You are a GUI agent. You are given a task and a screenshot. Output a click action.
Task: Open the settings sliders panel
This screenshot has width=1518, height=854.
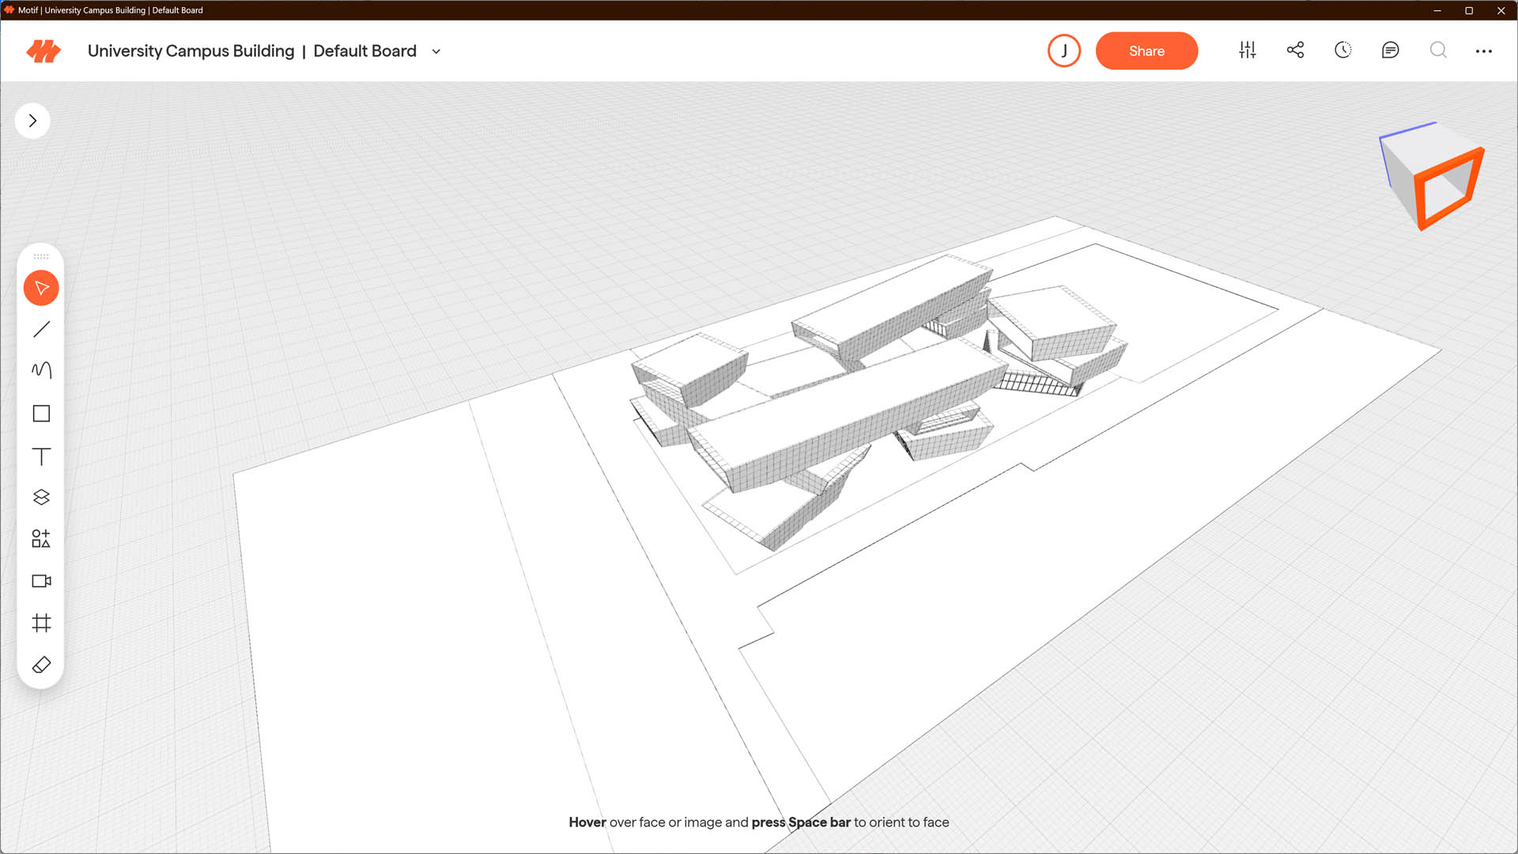tap(1247, 51)
